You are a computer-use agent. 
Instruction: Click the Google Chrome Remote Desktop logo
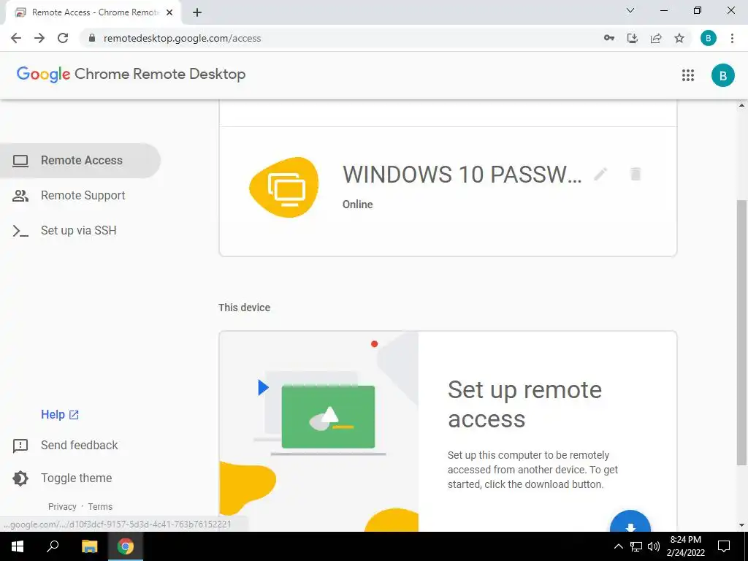coord(131,75)
